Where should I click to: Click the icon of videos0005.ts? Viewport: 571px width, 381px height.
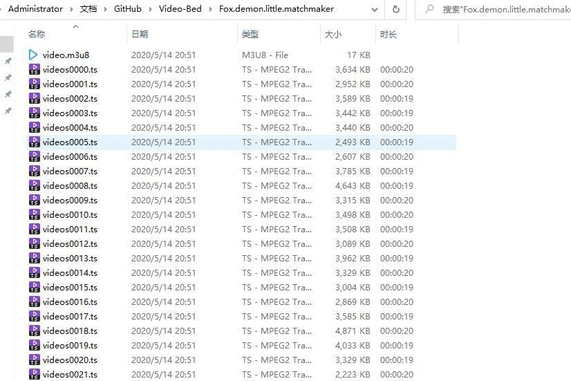click(35, 142)
